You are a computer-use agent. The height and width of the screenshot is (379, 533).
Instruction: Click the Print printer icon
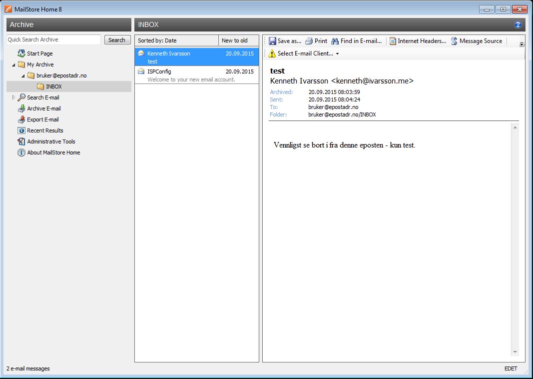pos(309,41)
